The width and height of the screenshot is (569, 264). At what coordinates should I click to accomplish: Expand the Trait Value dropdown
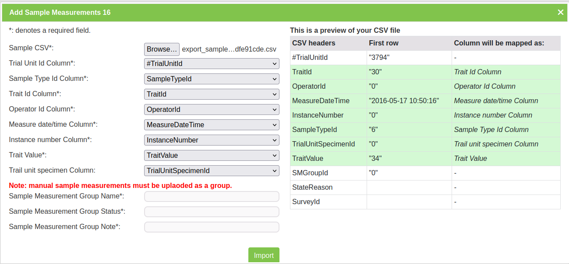212,155
